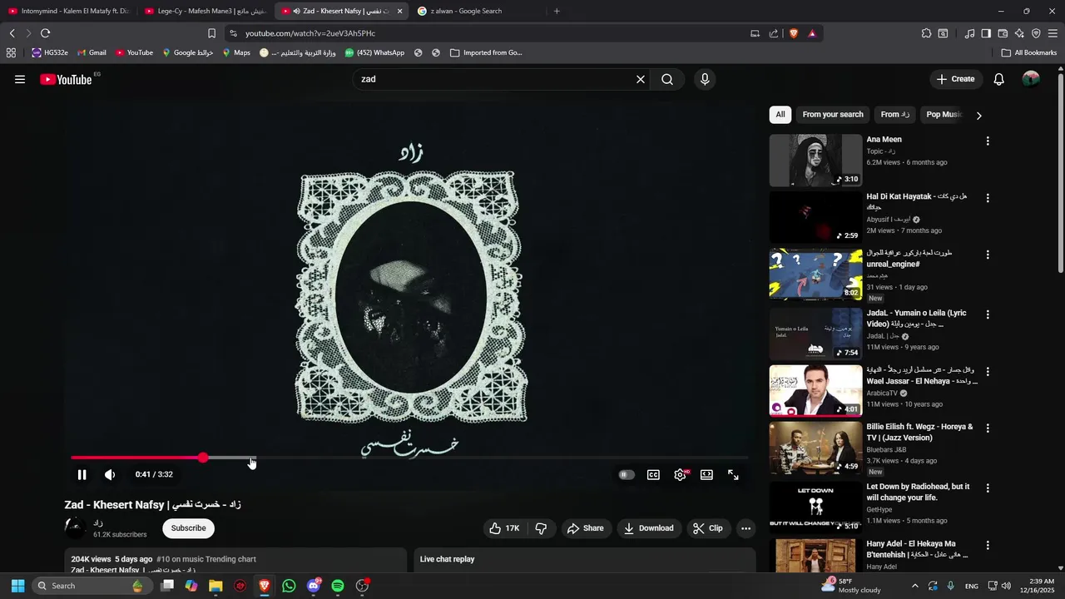This screenshot has width=1065, height=599.
Task: Open options for Ana Meen video
Action: pos(988,141)
